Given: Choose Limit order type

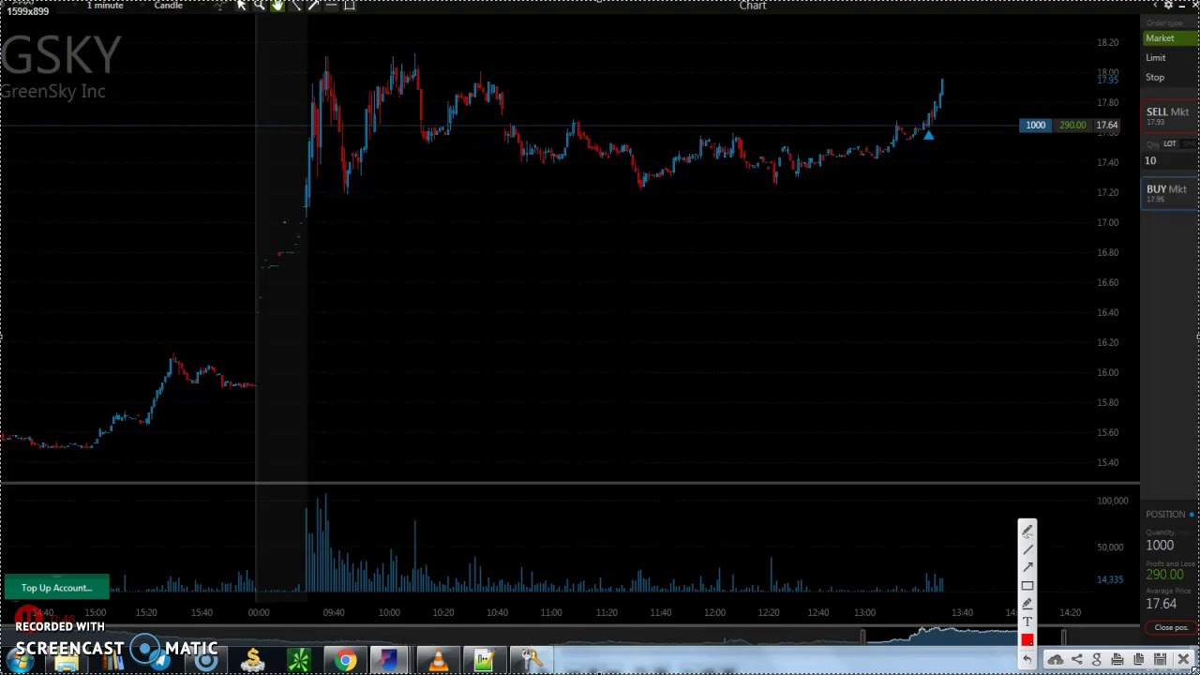Looking at the screenshot, I should point(1170,58).
